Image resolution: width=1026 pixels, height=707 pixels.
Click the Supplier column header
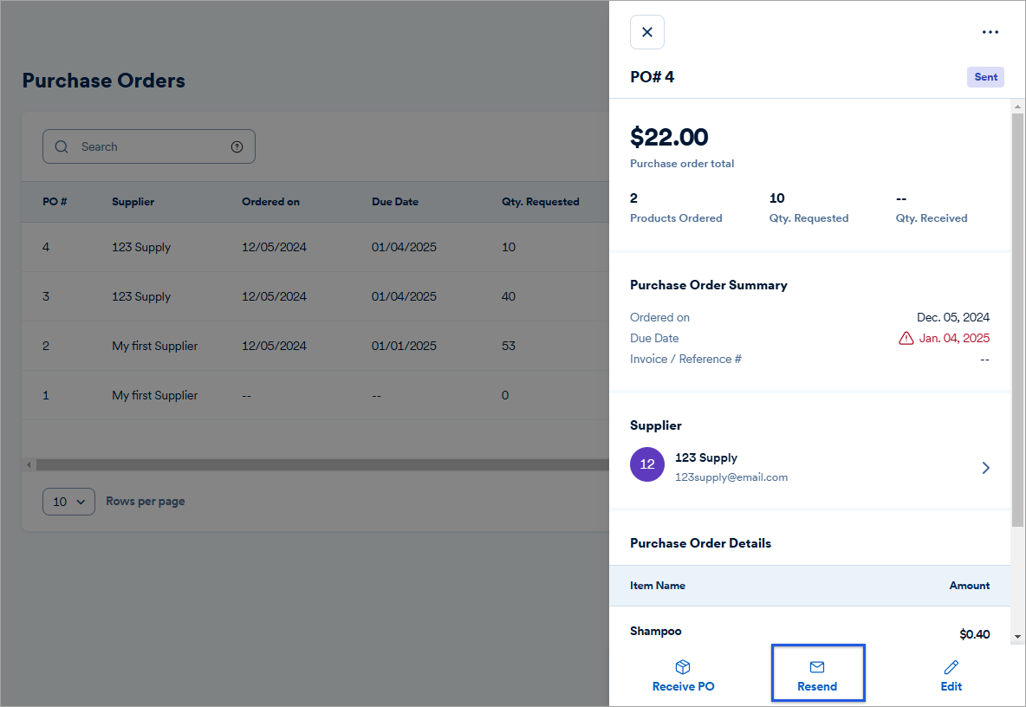point(133,202)
